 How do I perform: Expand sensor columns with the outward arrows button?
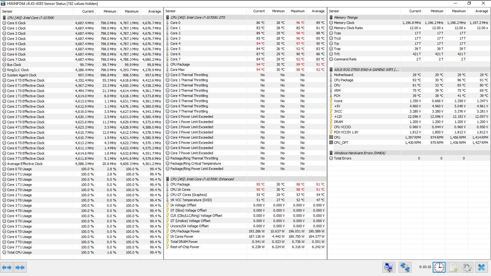[7, 267]
